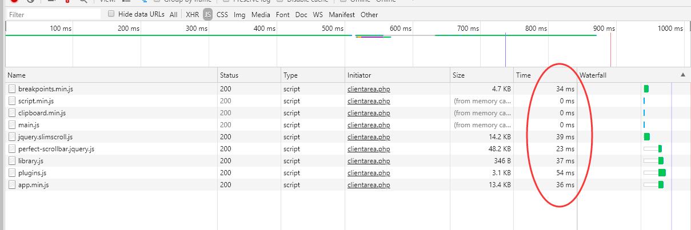Click the file icon beside breakpoints.min.js
This screenshot has width=691, height=230.
click(x=13, y=88)
